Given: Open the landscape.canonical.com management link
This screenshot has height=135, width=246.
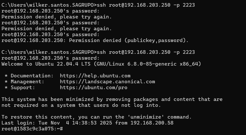Looking at the screenshot, I should 107,82.
